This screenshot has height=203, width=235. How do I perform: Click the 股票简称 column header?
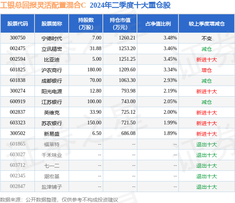(52, 23)
